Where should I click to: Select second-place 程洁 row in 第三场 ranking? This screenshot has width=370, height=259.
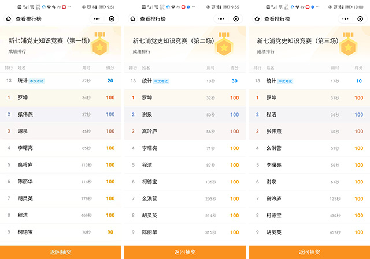click(x=309, y=114)
